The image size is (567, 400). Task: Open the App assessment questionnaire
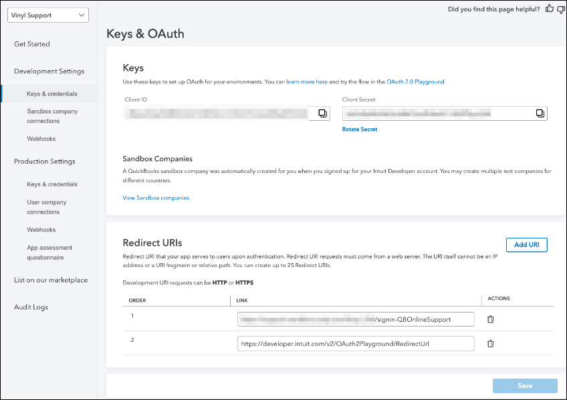(x=50, y=251)
